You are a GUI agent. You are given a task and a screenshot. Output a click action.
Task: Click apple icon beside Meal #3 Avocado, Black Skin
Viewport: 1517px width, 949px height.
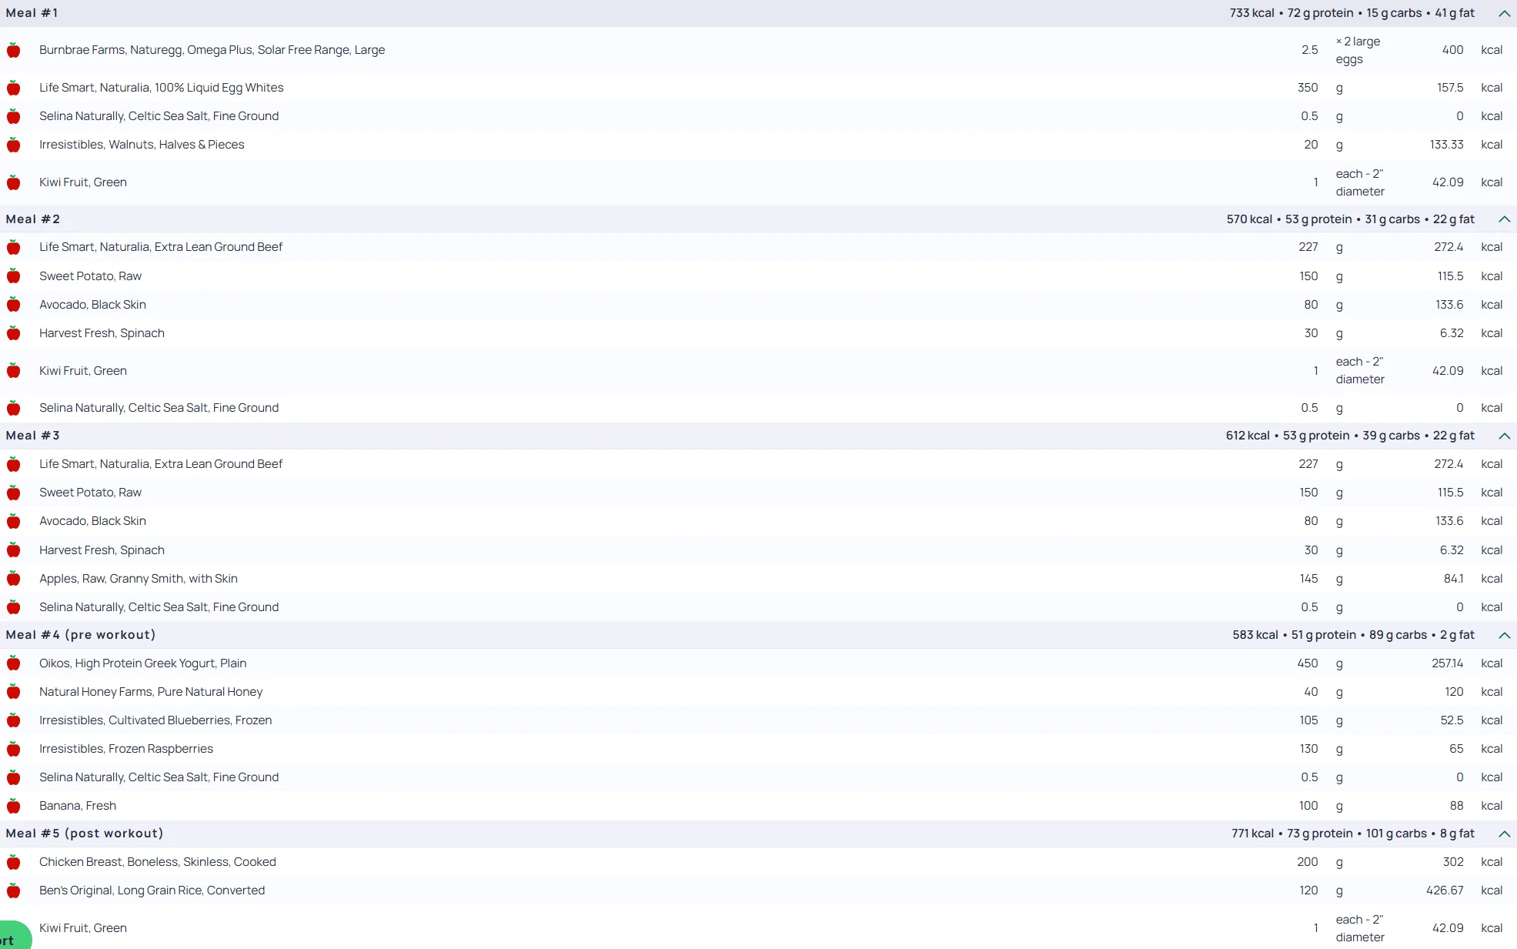click(14, 521)
